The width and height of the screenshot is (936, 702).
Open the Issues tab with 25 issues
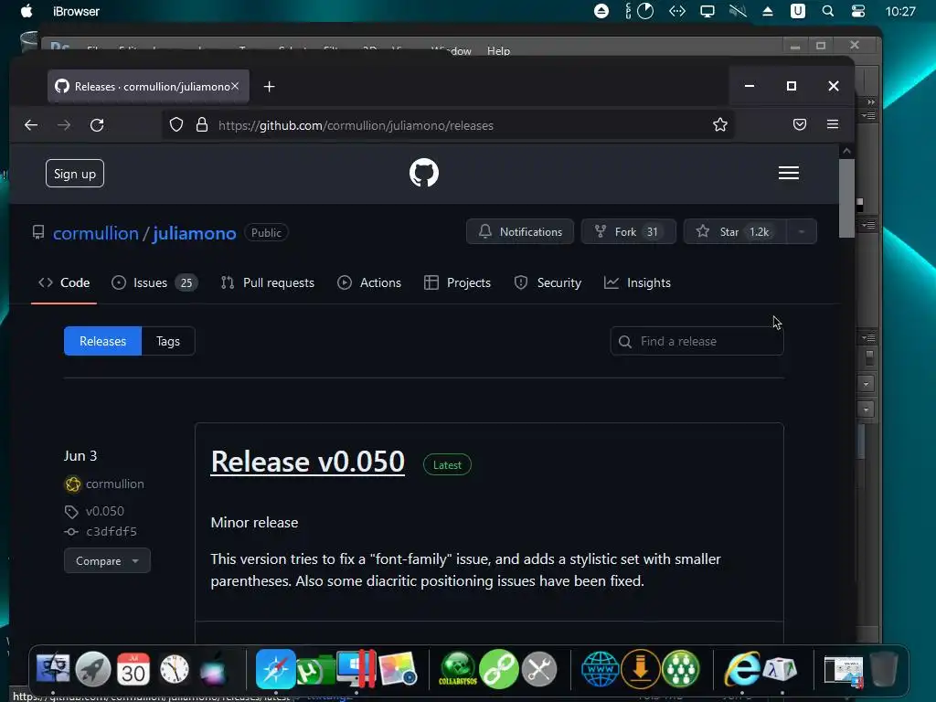click(x=154, y=282)
